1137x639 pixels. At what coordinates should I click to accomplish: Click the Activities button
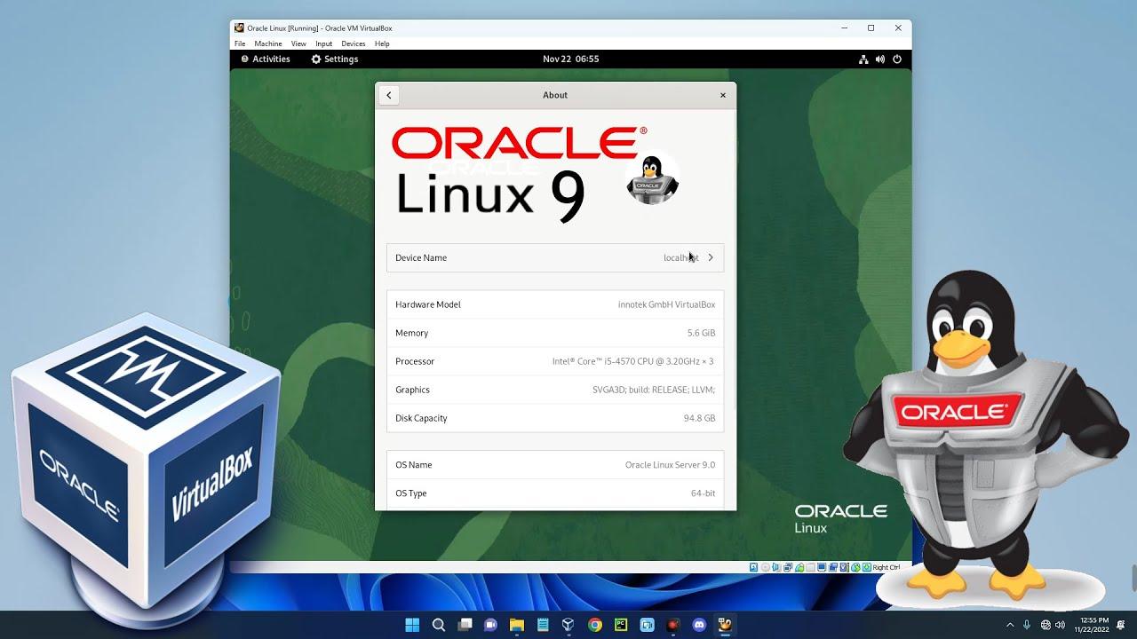[x=266, y=59]
